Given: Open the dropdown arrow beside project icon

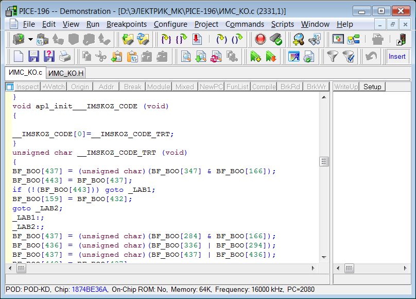Looking at the screenshot, I should coord(30,39).
